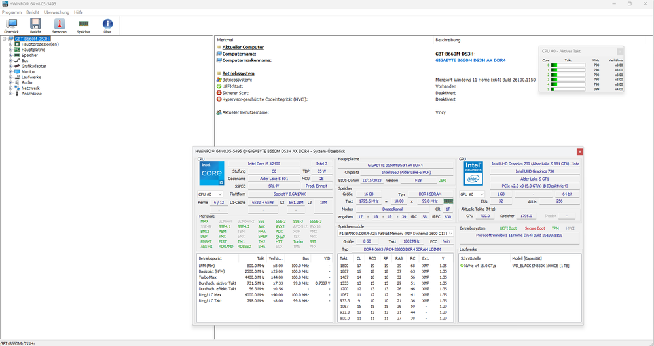Open the Überblick summary toolbar icon
This screenshot has height=346, width=654.
point(11,24)
